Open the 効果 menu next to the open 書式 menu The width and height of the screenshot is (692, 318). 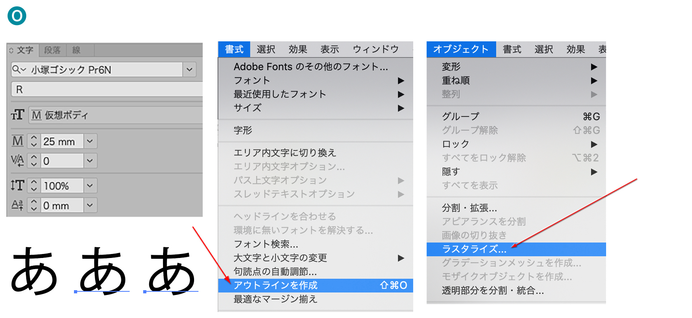298,49
